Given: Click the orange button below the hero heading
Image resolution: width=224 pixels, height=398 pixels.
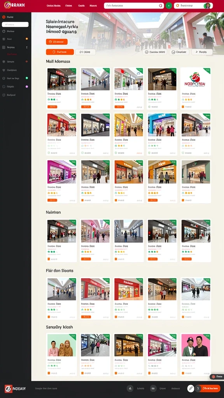Looking at the screenshot, I should coord(57,42).
